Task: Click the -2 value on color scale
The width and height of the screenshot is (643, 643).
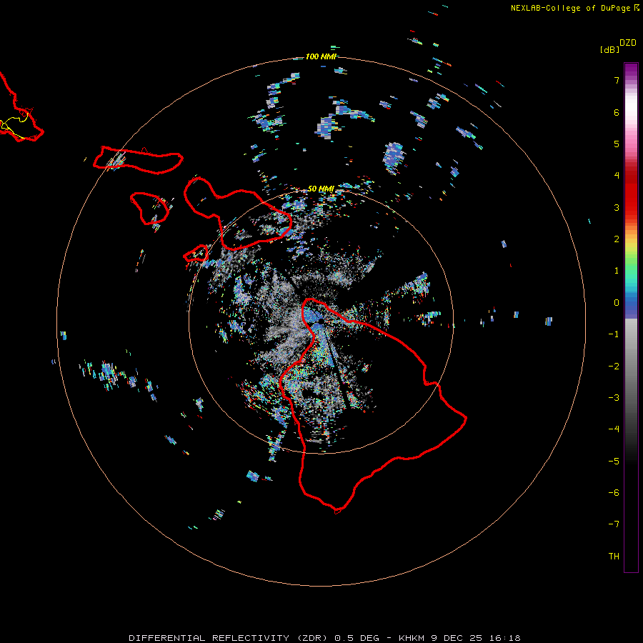Action: (614, 367)
